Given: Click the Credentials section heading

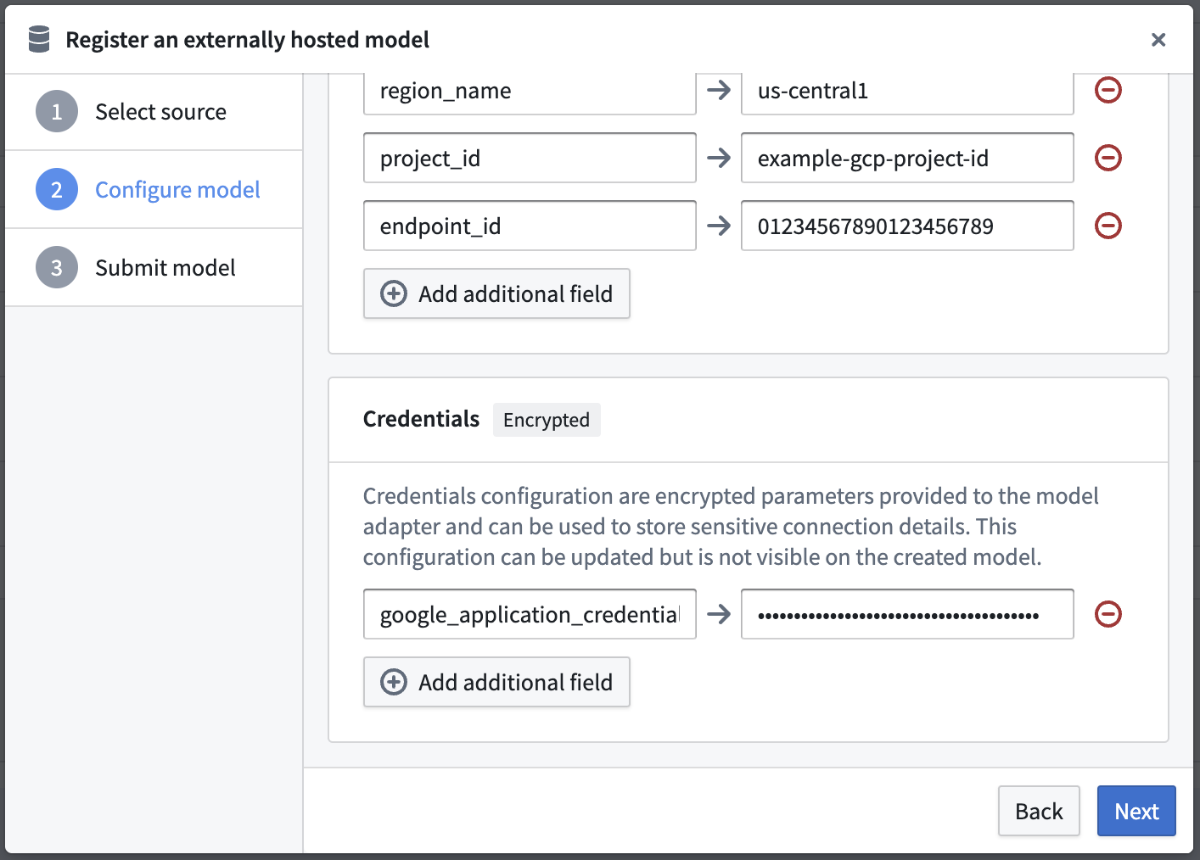Looking at the screenshot, I should point(421,419).
